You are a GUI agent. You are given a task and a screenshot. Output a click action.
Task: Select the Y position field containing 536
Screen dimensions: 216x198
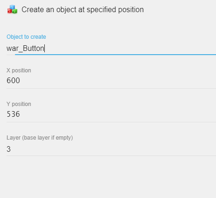coord(111,114)
